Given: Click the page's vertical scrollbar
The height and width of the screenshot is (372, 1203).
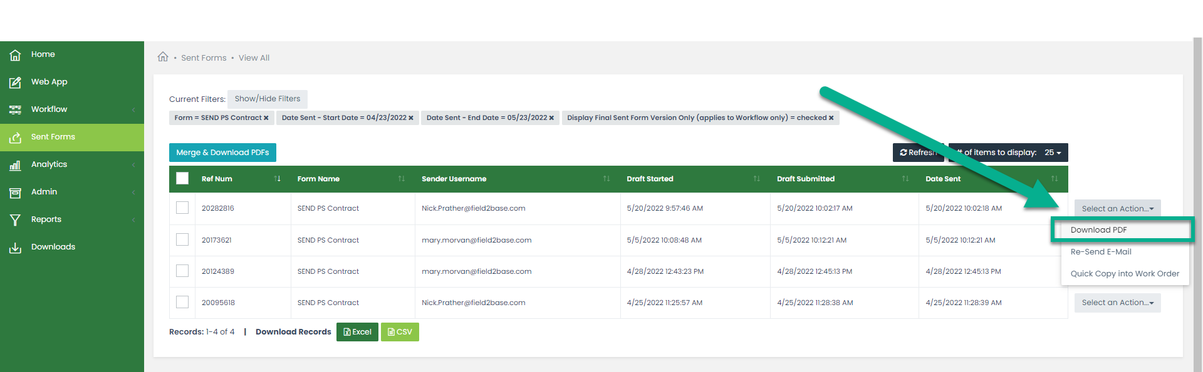Looking at the screenshot, I should [1197, 206].
